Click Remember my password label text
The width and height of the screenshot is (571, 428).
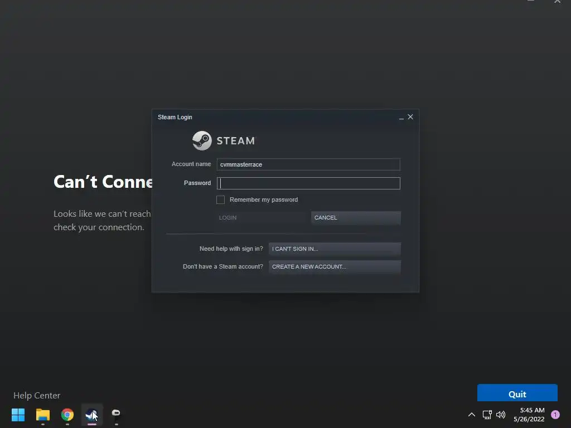[264, 200]
